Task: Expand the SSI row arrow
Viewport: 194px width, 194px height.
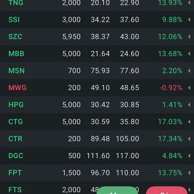Action: tap(189, 19)
